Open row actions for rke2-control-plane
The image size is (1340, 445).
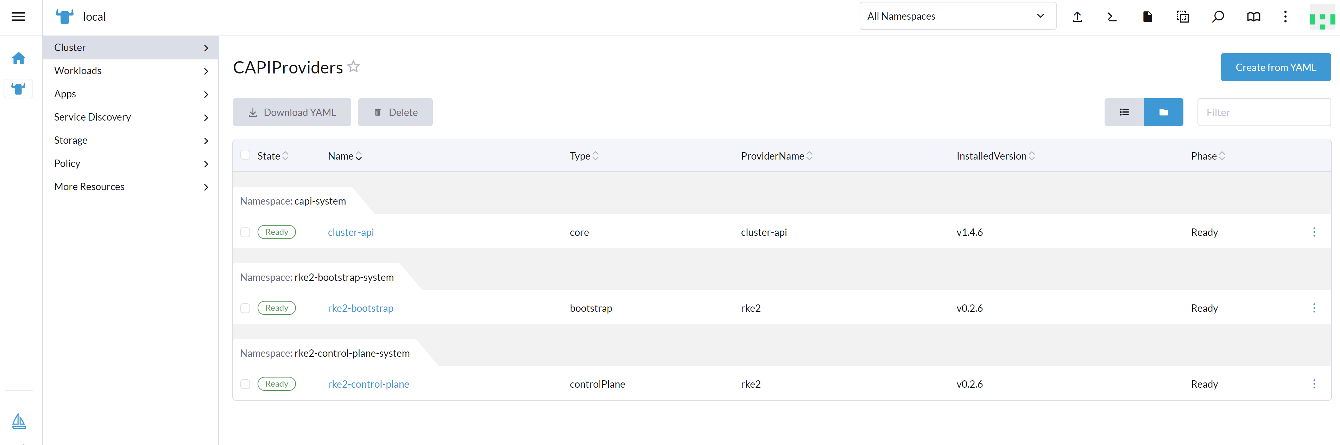(x=1314, y=383)
